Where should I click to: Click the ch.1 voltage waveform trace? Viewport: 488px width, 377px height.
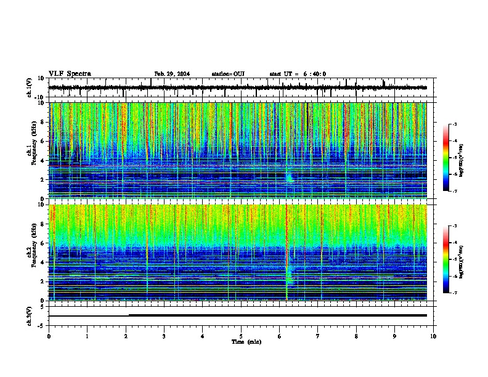tap(237, 87)
